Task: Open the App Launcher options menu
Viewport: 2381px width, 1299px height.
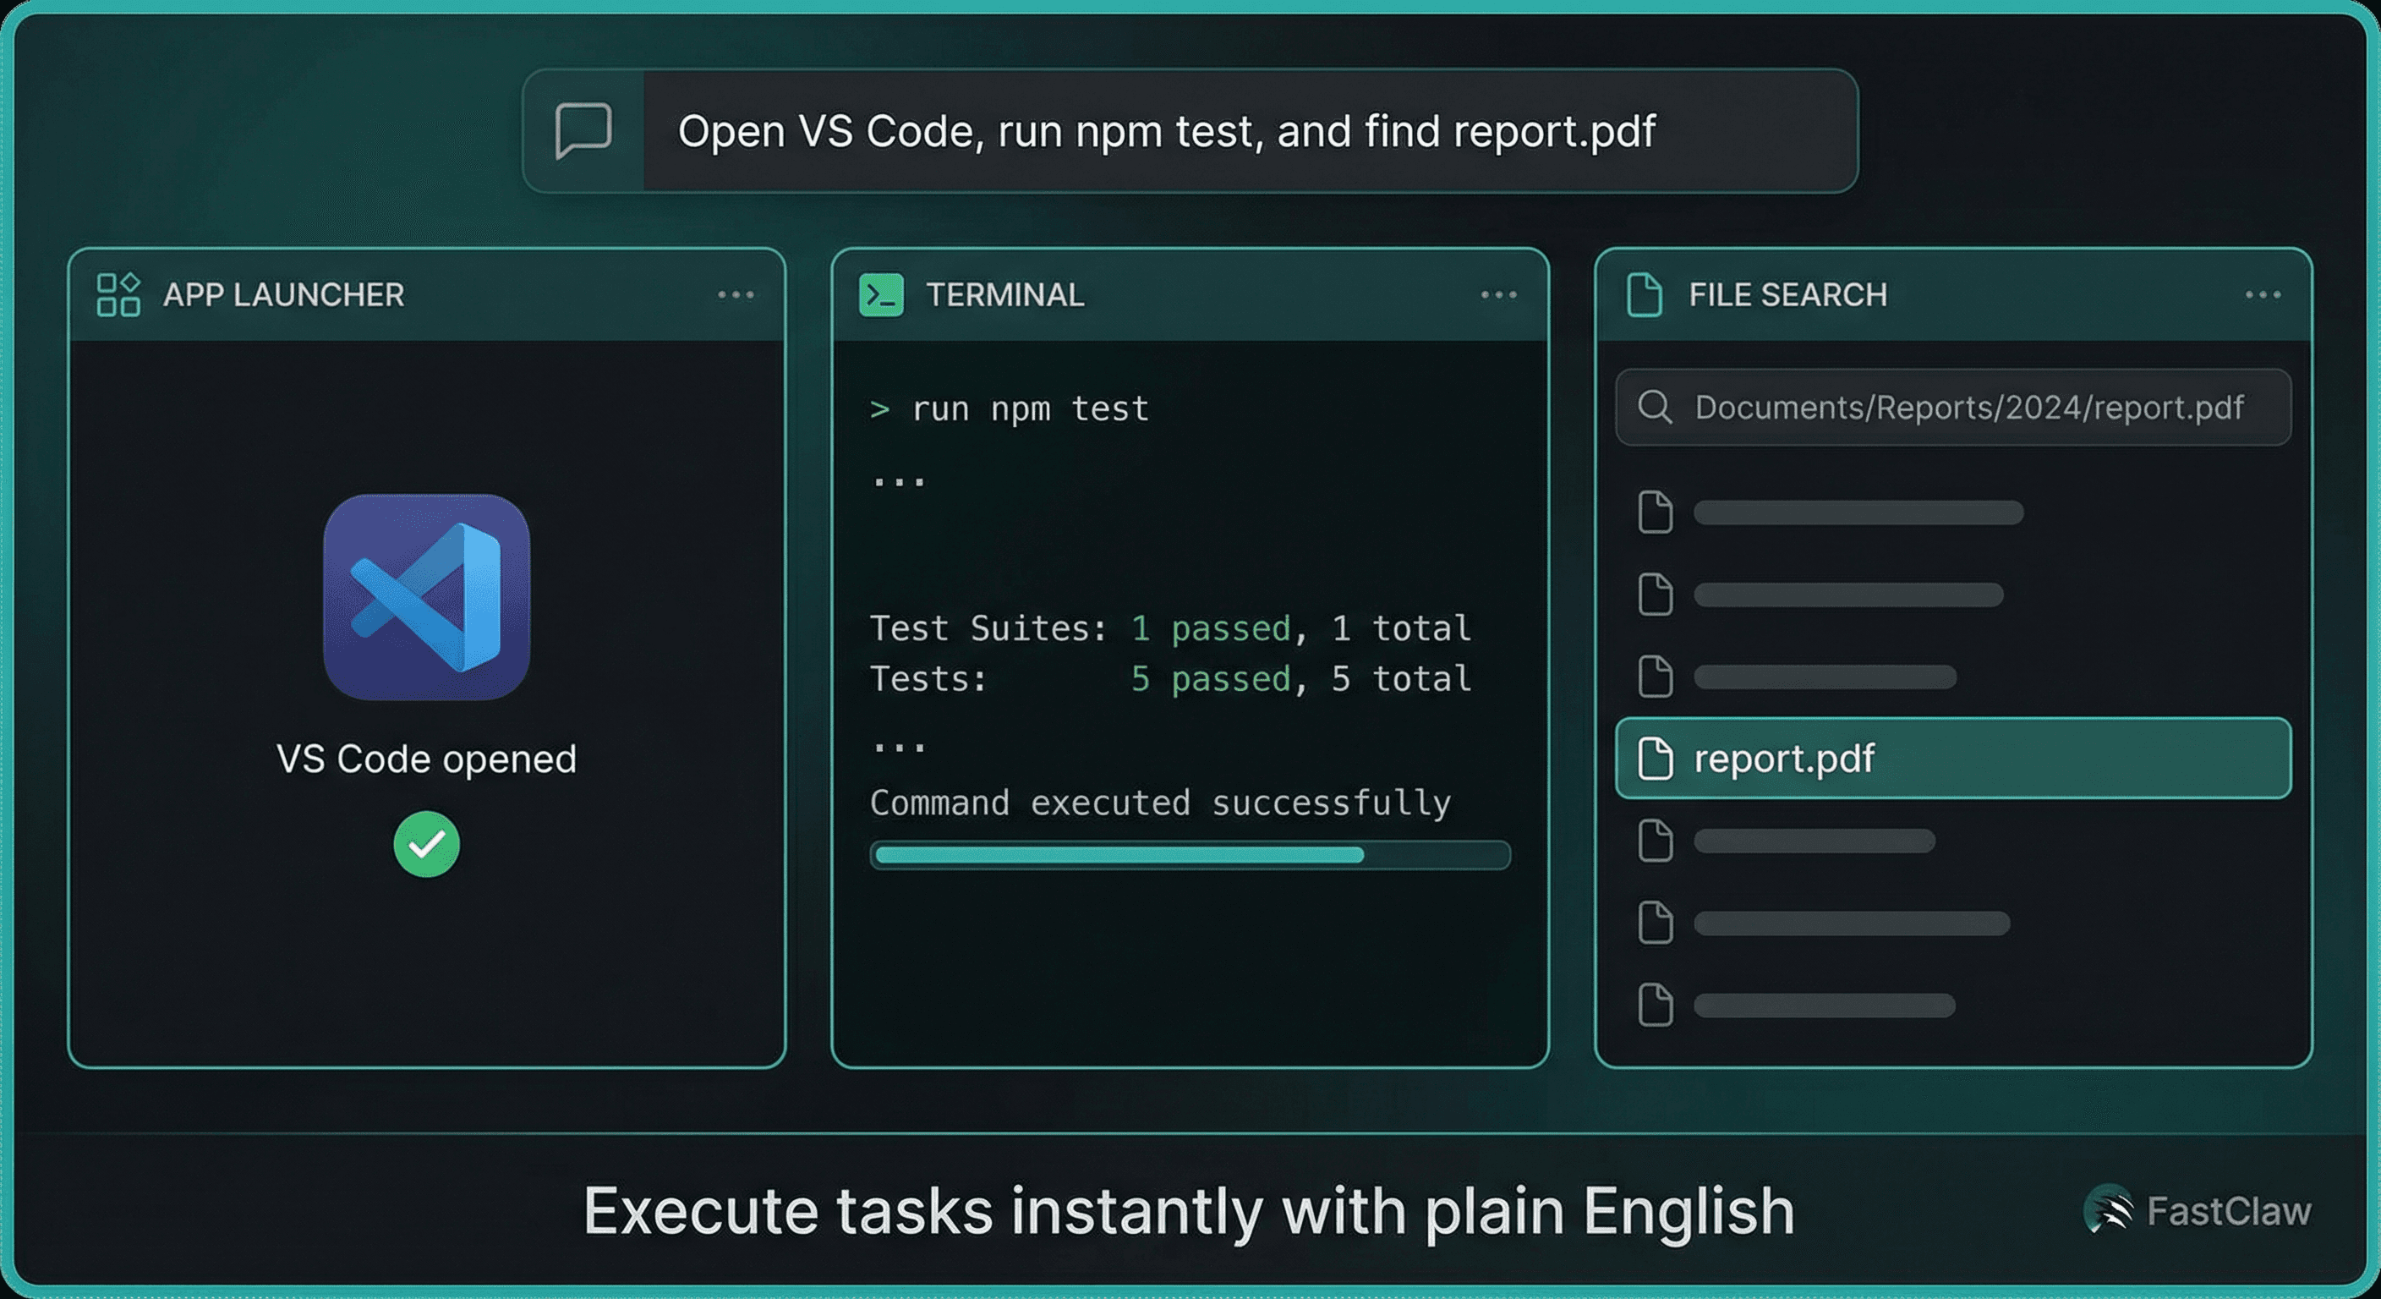Action: coord(735,294)
